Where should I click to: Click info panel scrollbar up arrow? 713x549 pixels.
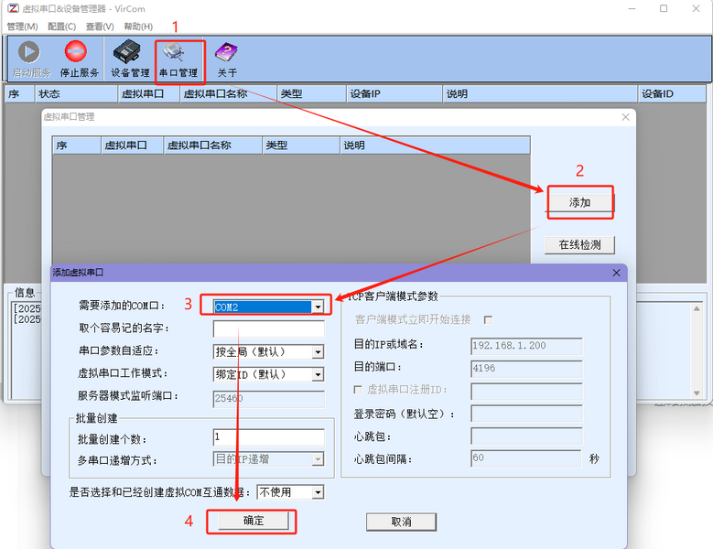(x=697, y=309)
